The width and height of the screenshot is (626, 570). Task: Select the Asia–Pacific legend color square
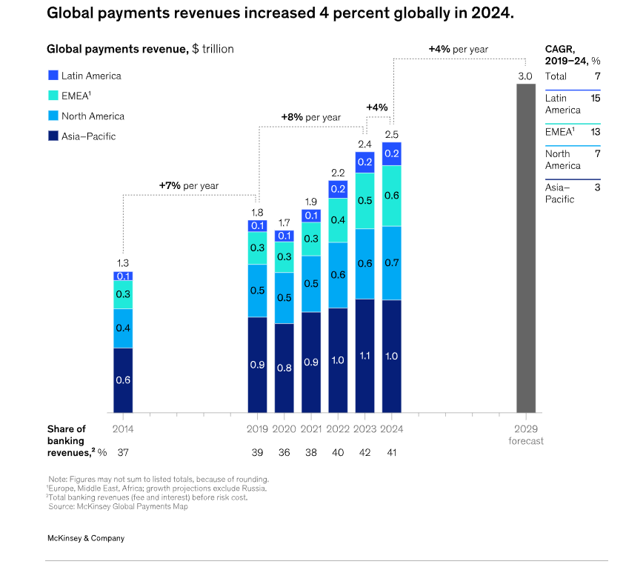(53, 136)
